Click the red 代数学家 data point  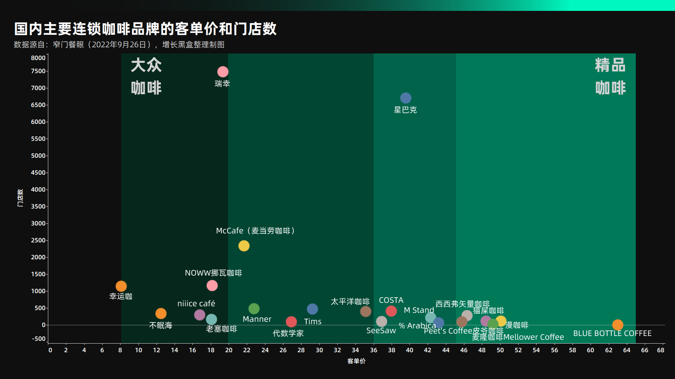tap(291, 321)
